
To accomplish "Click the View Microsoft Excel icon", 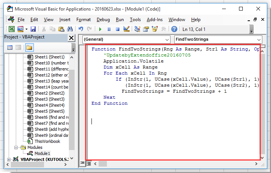I will 12,29.
